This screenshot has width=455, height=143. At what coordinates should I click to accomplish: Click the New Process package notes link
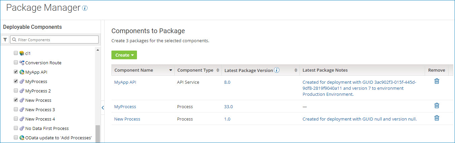360,119
